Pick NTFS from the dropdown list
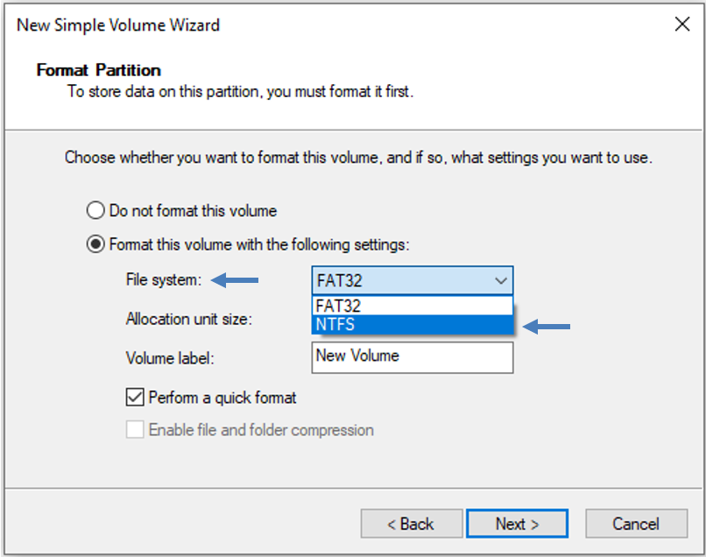Image resolution: width=706 pixels, height=557 pixels. (412, 324)
